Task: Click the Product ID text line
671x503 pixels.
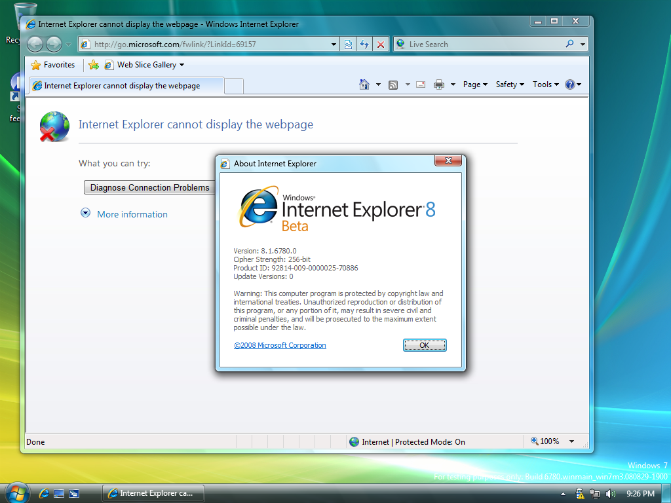Action: click(296, 268)
